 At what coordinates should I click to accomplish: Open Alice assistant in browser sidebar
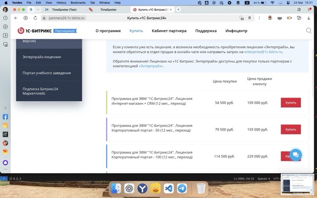[x=5, y=162]
